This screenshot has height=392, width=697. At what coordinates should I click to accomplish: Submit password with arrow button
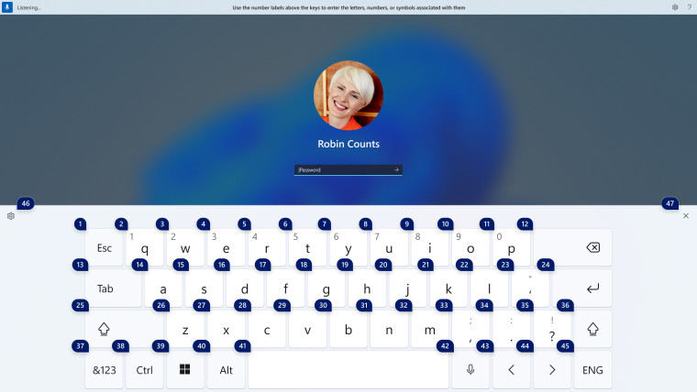point(396,169)
